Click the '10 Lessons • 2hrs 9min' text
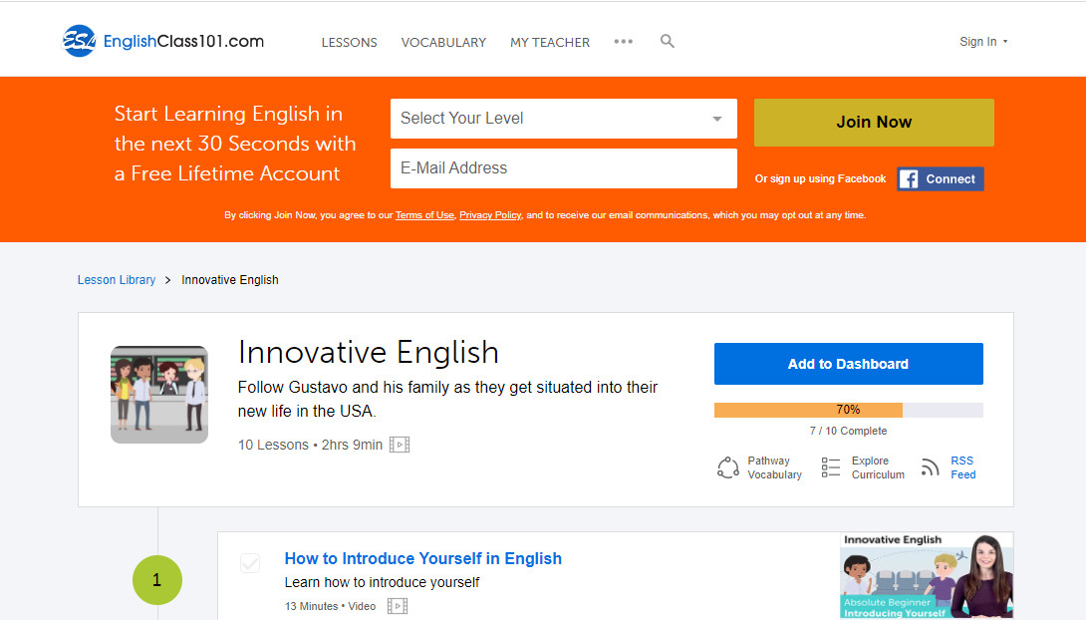Image resolution: width=1086 pixels, height=620 pixels. [310, 445]
